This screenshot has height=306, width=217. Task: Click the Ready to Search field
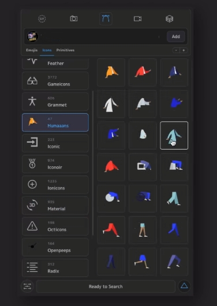point(106,286)
